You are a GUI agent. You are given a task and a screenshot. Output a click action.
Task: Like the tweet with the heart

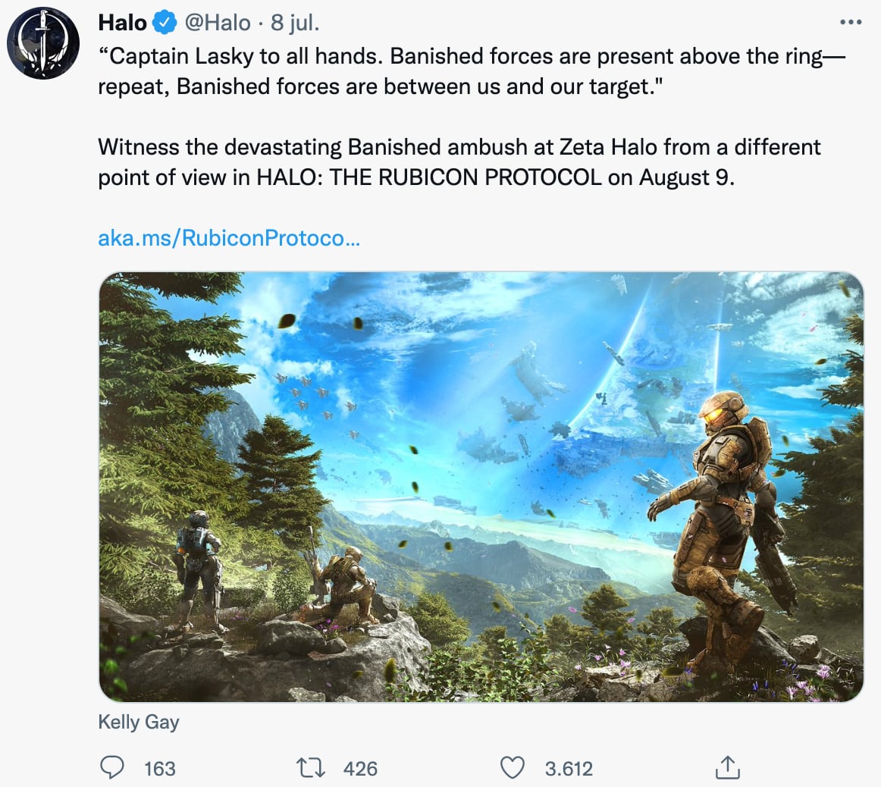click(x=513, y=768)
